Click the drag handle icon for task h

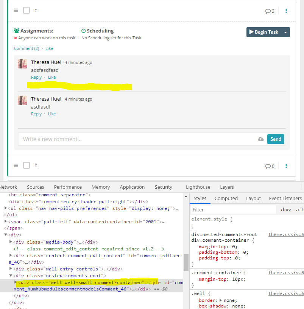16,165
